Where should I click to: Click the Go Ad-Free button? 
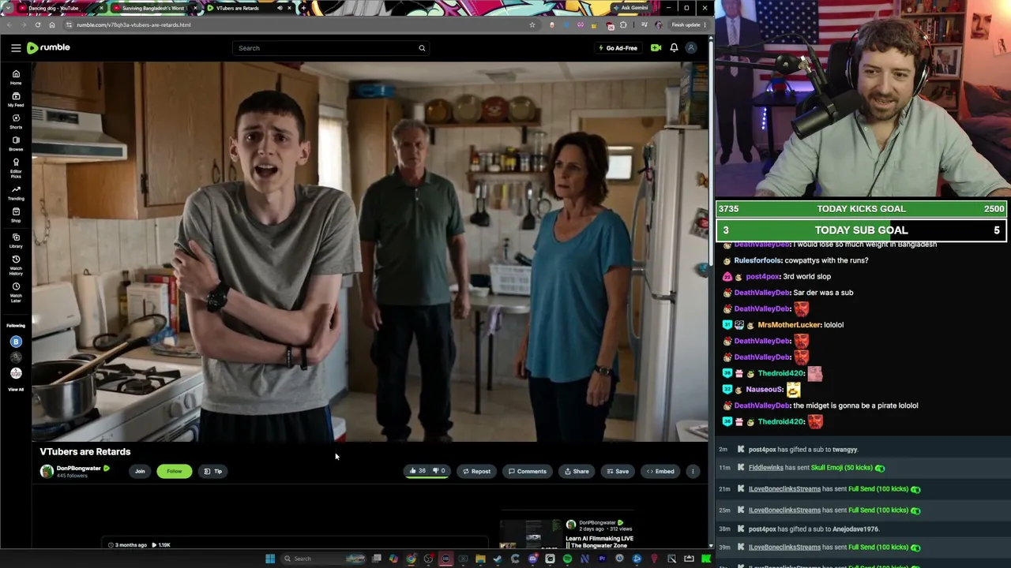point(618,48)
